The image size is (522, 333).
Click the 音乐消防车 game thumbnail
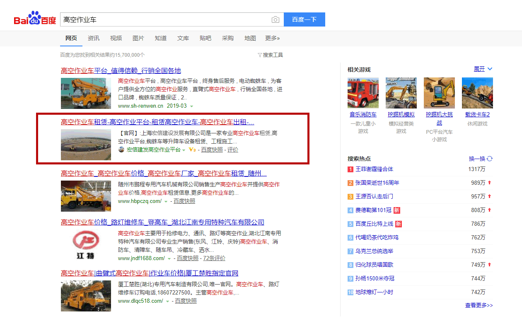363,93
